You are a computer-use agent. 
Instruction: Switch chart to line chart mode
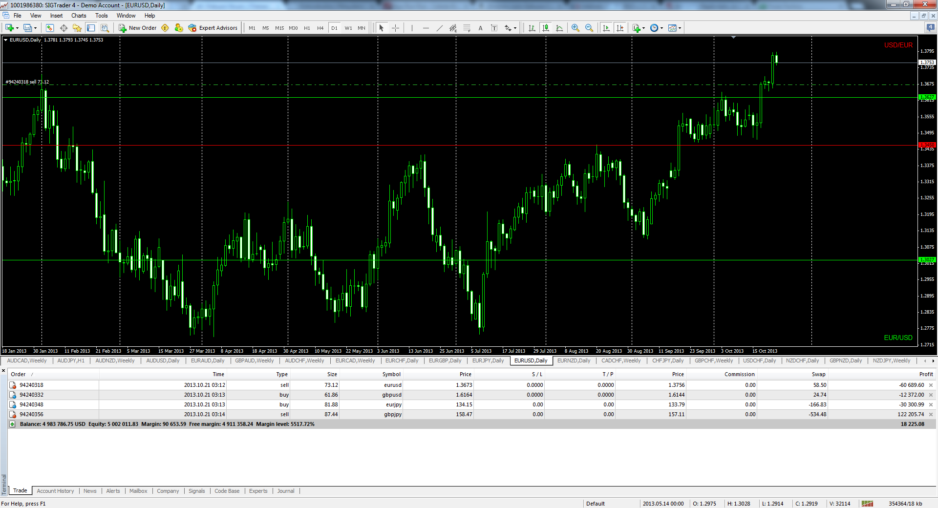[559, 28]
